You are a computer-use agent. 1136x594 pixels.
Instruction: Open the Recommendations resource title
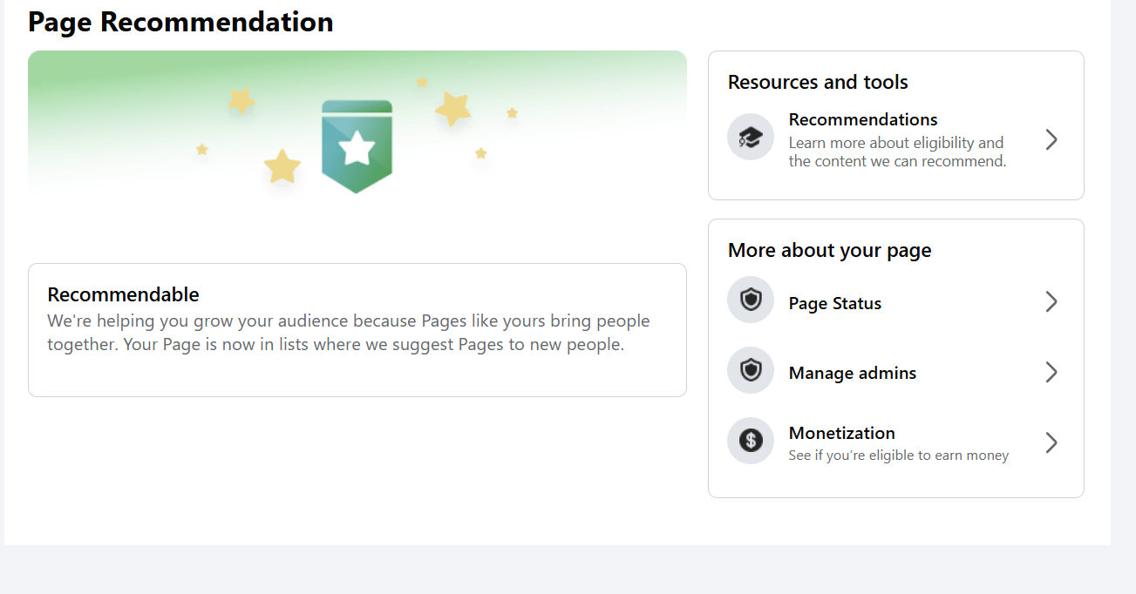pyautogui.click(x=862, y=119)
